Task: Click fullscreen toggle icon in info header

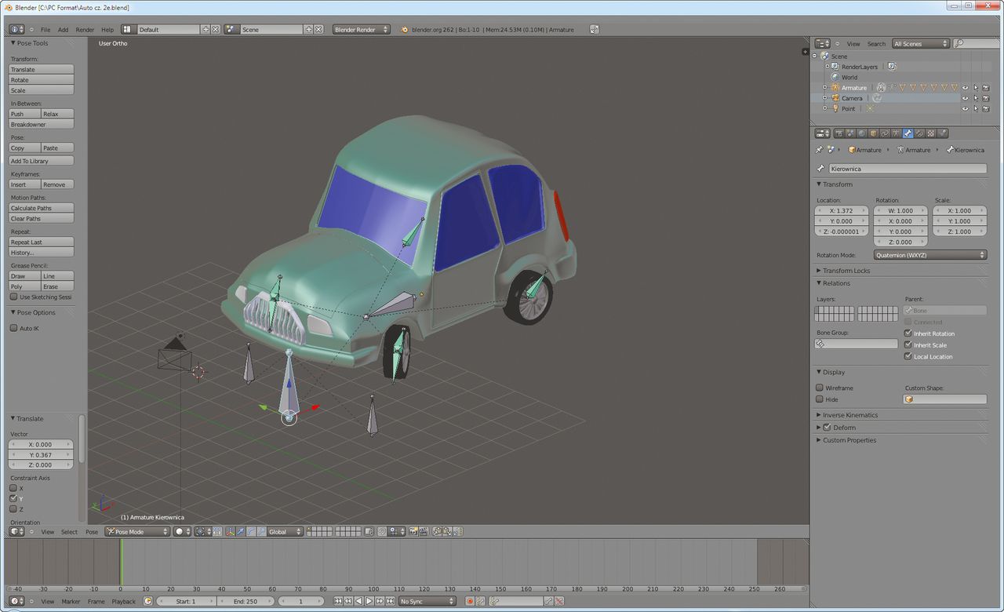Action: click(595, 29)
